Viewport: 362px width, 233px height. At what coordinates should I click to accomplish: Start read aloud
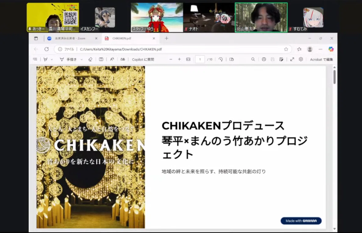click(112, 59)
